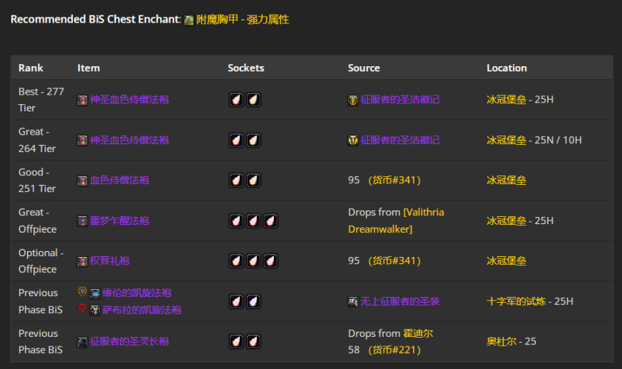Click the last socket in the 噩梦乍醒法袍 row
Screen dimensions: 622x369
[x=270, y=221]
